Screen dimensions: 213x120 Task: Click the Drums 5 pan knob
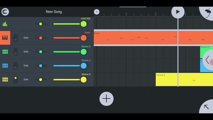point(41,80)
